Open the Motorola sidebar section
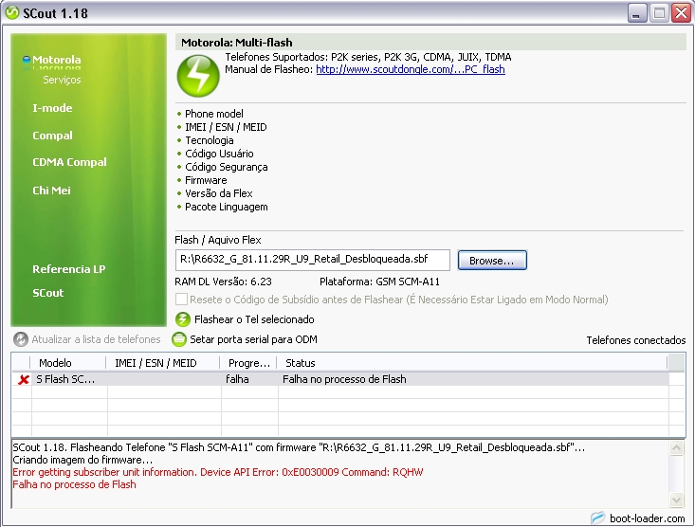Viewport: 695px width, 527px height. pos(56,60)
